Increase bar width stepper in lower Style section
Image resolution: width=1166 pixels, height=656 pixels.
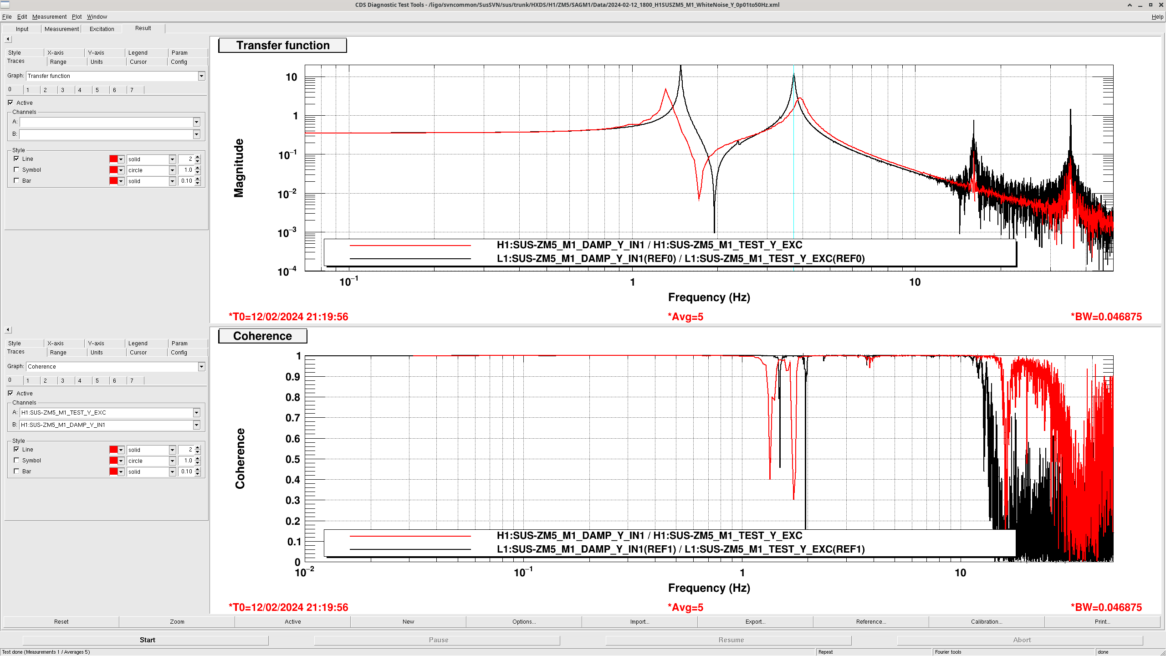198,469
